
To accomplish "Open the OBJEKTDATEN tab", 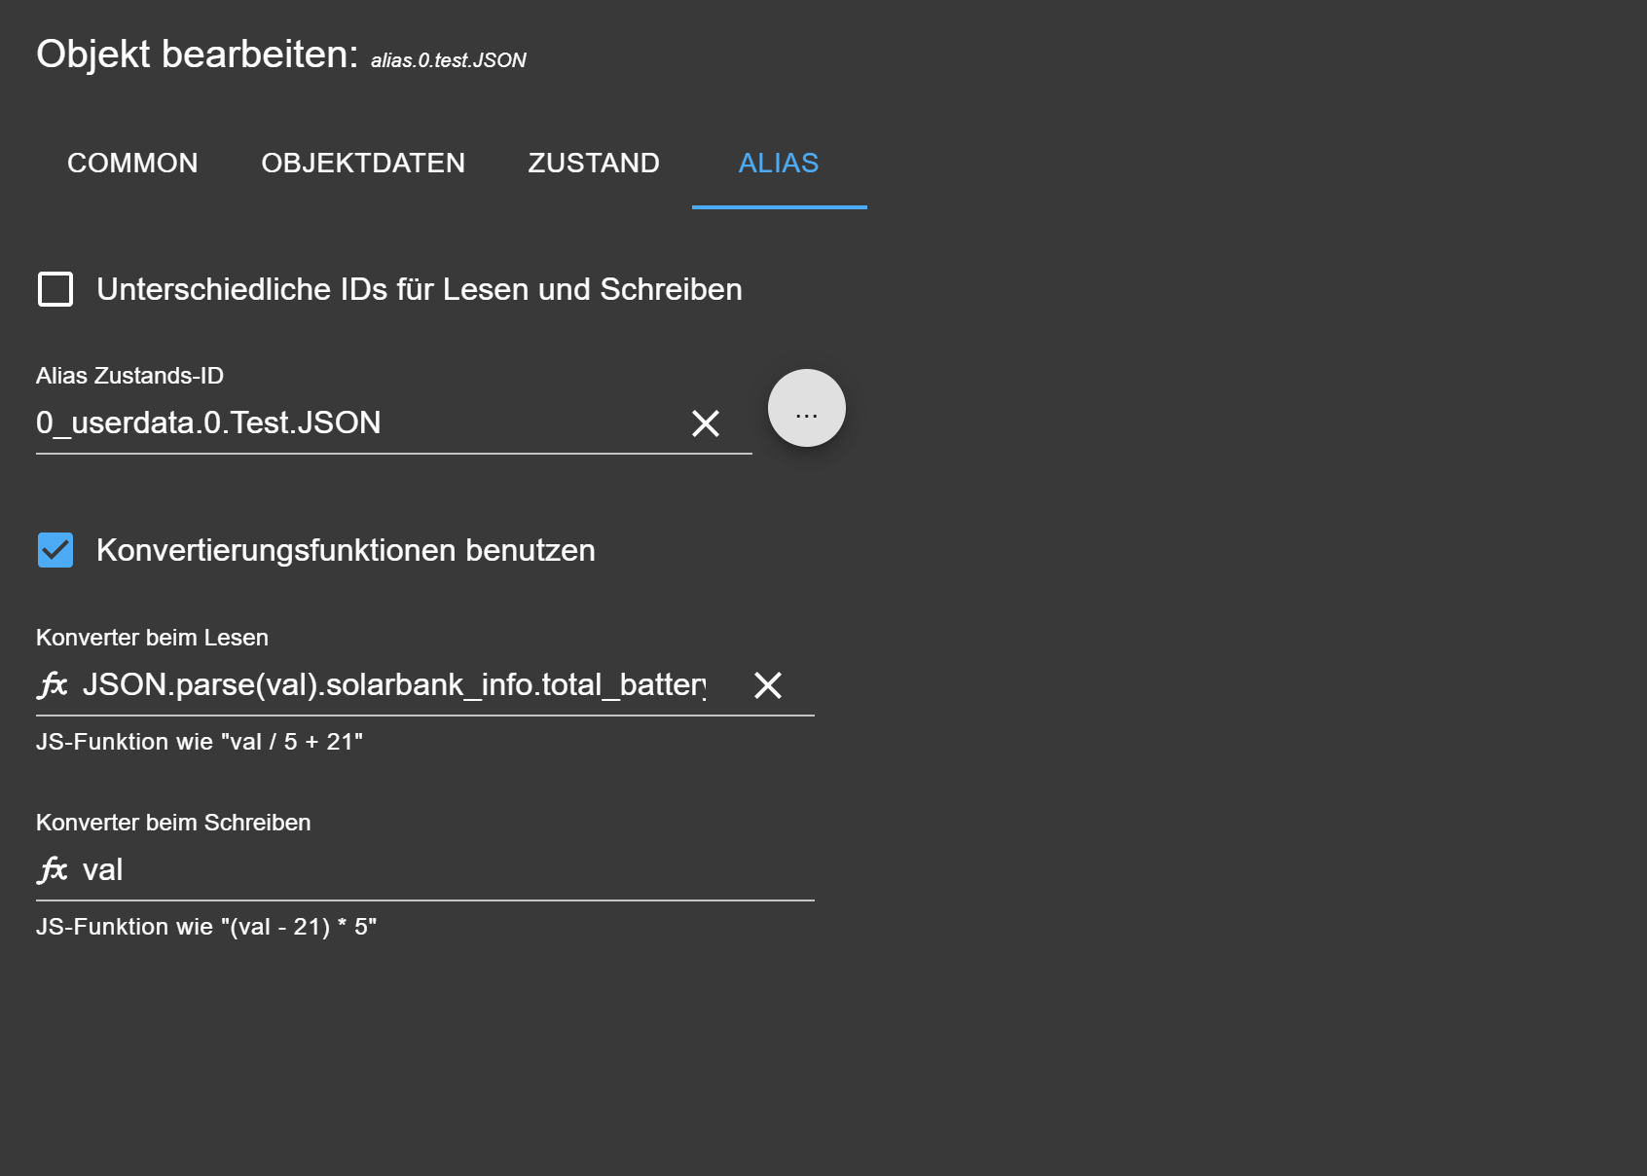I will pyautogui.click(x=363, y=163).
